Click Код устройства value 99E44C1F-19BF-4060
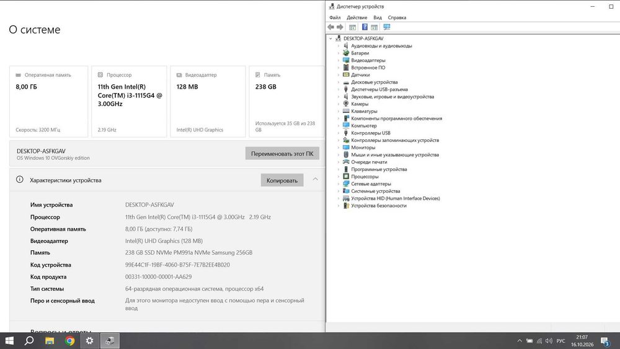 click(x=177, y=265)
